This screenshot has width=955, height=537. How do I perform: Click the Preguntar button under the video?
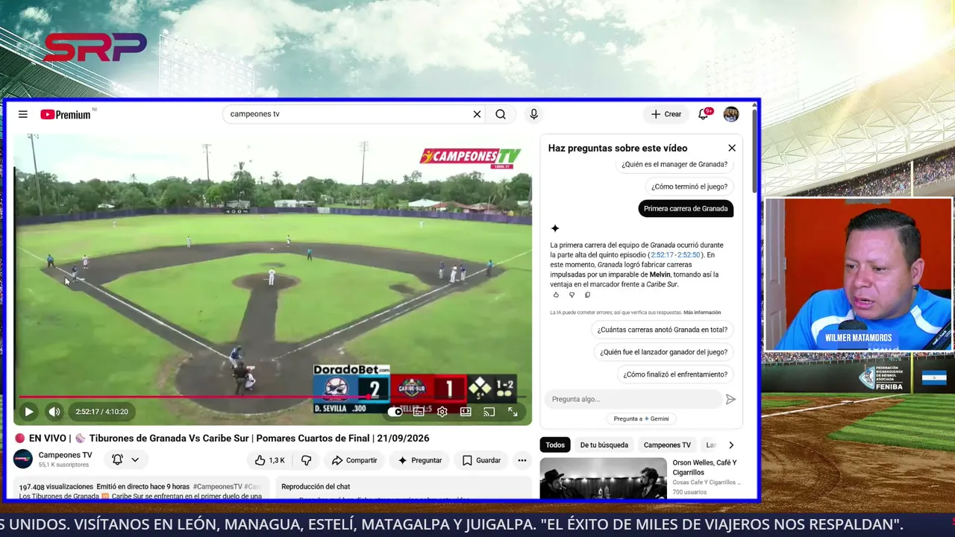(419, 460)
